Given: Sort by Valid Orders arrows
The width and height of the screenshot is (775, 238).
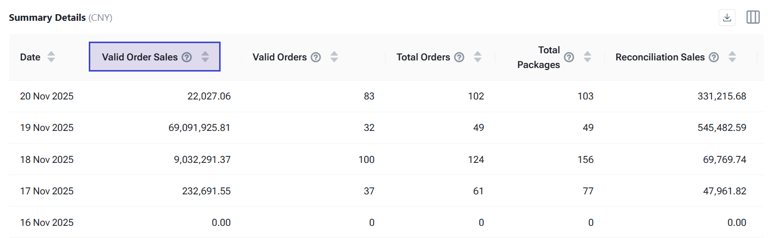Looking at the screenshot, I should click(x=334, y=57).
